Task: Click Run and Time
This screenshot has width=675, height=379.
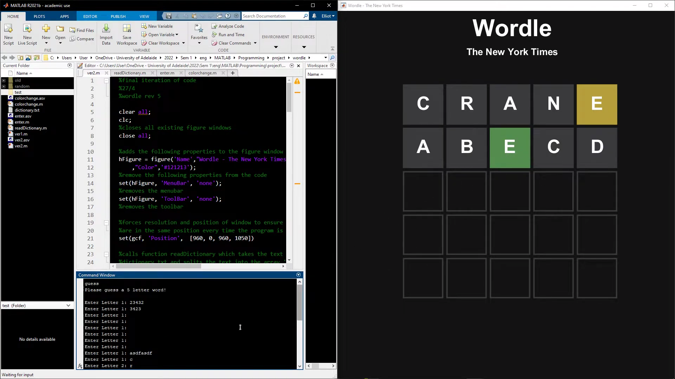Action: 228,34
